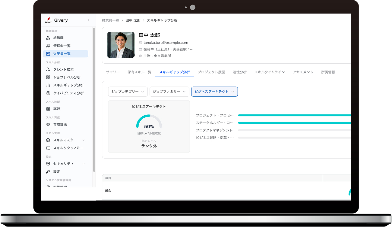
Task: Open the ジョブカテゴリー dropdown
Action: point(128,92)
